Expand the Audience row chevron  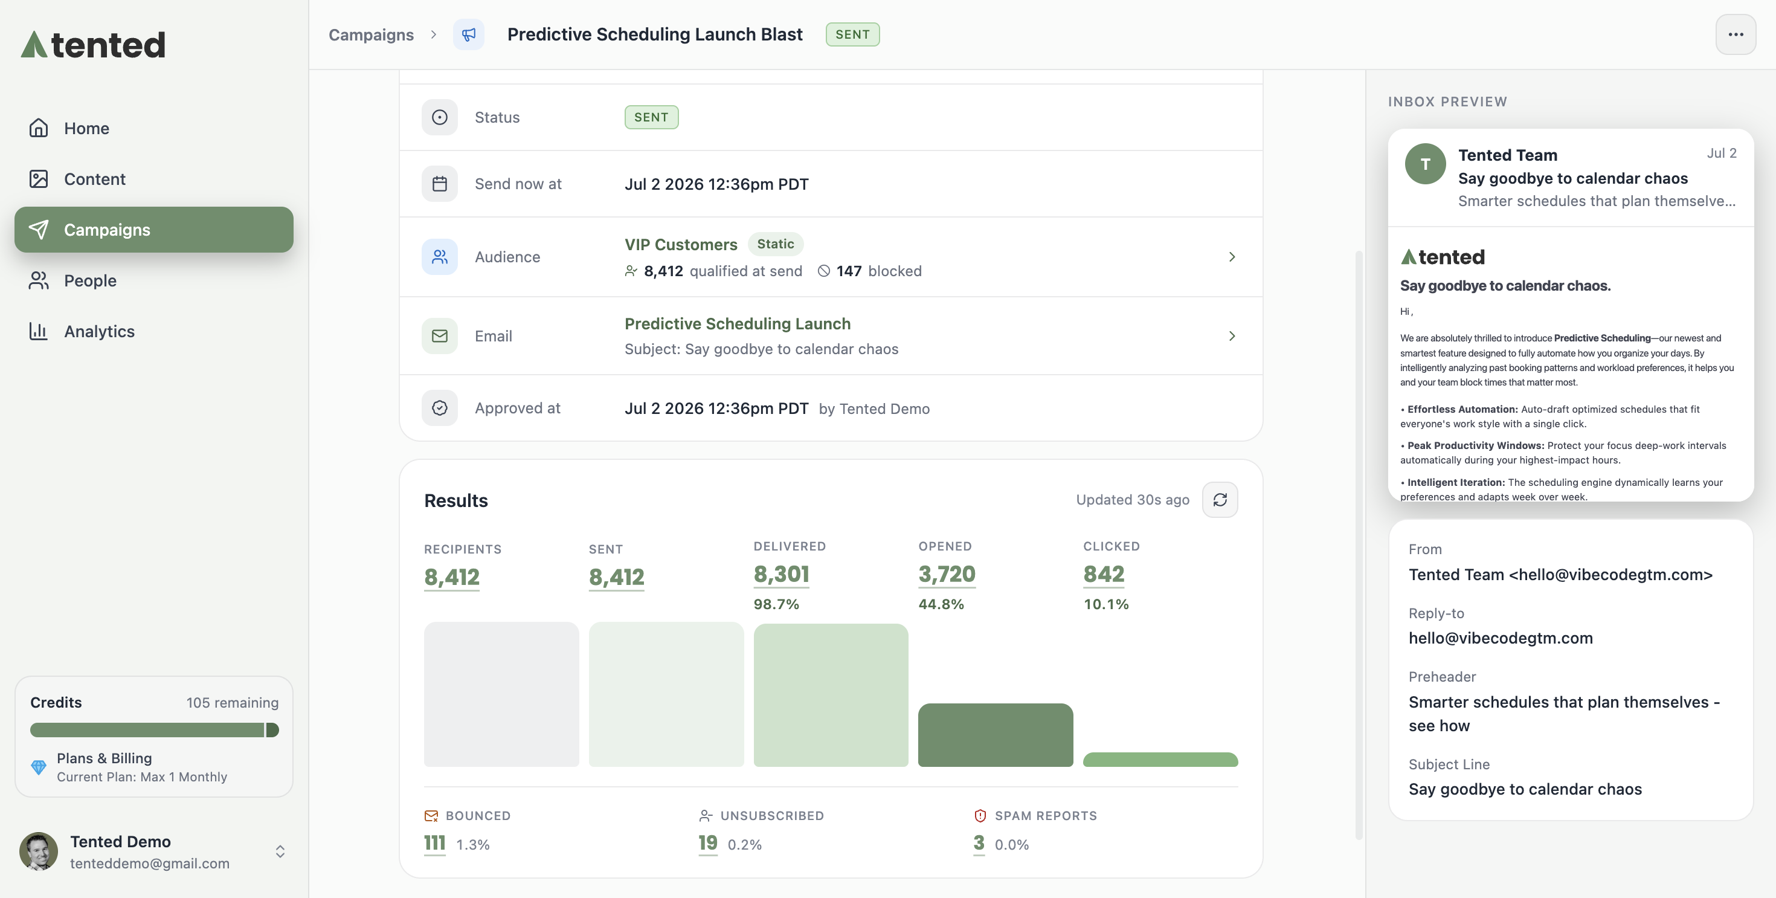click(1231, 257)
